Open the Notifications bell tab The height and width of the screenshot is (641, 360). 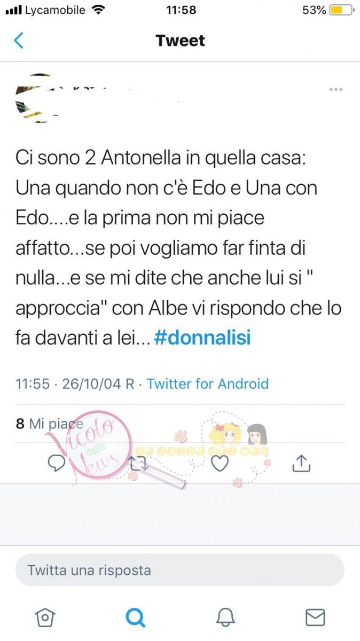tap(225, 617)
